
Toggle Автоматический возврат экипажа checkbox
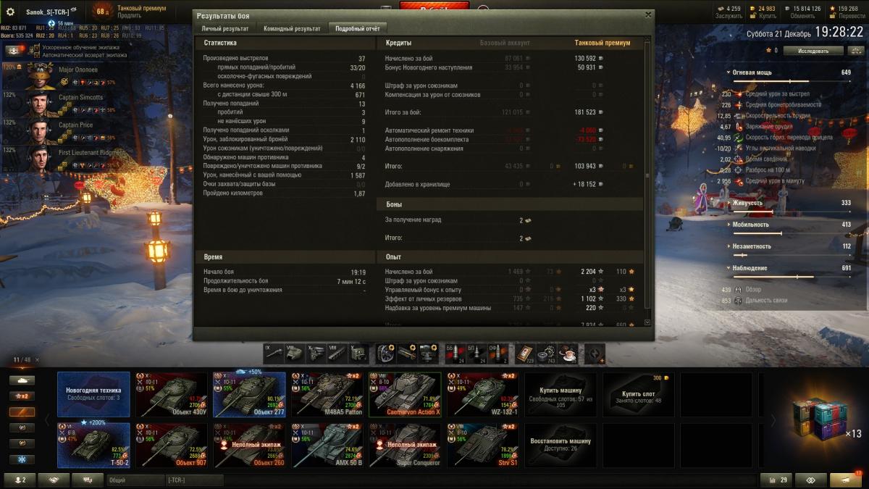[37, 54]
